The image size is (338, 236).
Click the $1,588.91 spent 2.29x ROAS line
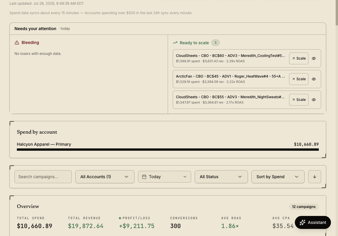point(210,61)
